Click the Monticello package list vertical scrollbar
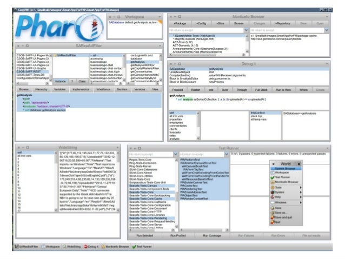The width and height of the screenshot is (345, 259). pos(247,44)
